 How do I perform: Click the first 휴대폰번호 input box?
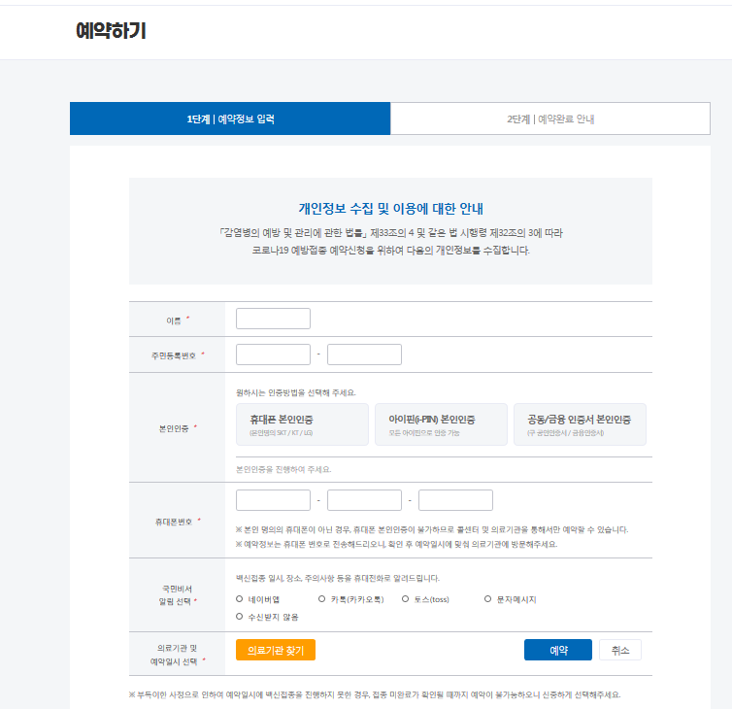tap(273, 500)
